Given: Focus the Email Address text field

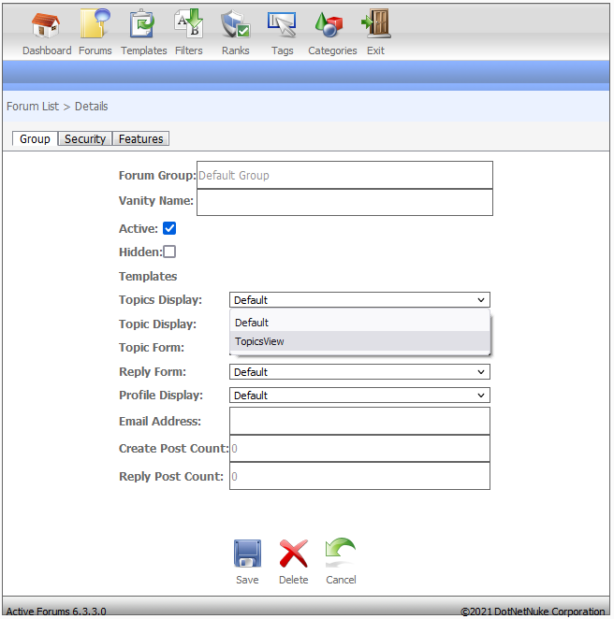Looking at the screenshot, I should [x=359, y=421].
